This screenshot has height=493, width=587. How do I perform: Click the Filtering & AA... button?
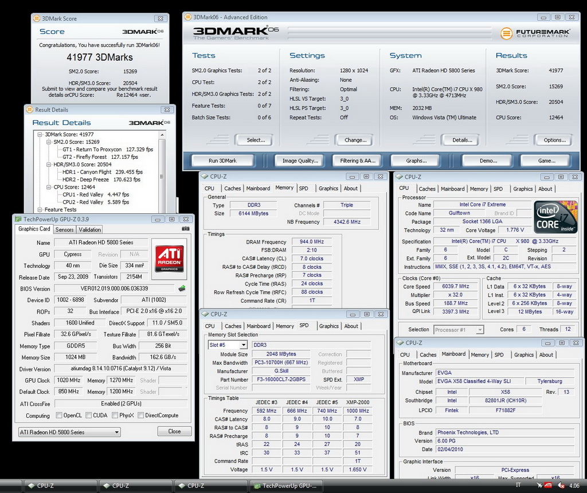pos(358,161)
